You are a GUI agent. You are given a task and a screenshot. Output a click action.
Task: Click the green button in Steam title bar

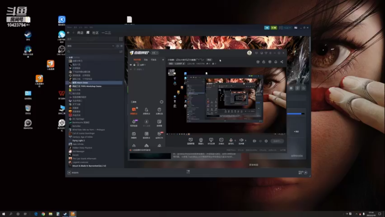point(273,28)
